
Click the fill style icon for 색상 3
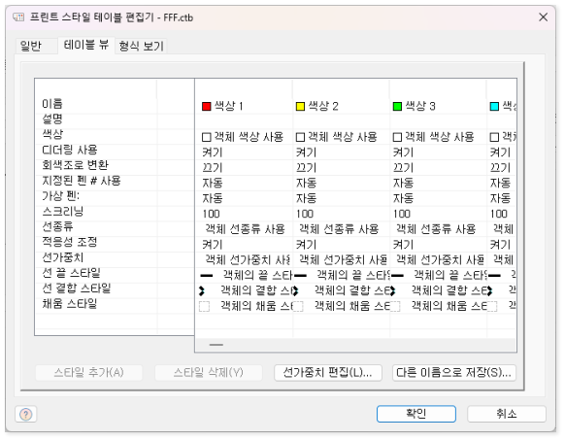395,307
